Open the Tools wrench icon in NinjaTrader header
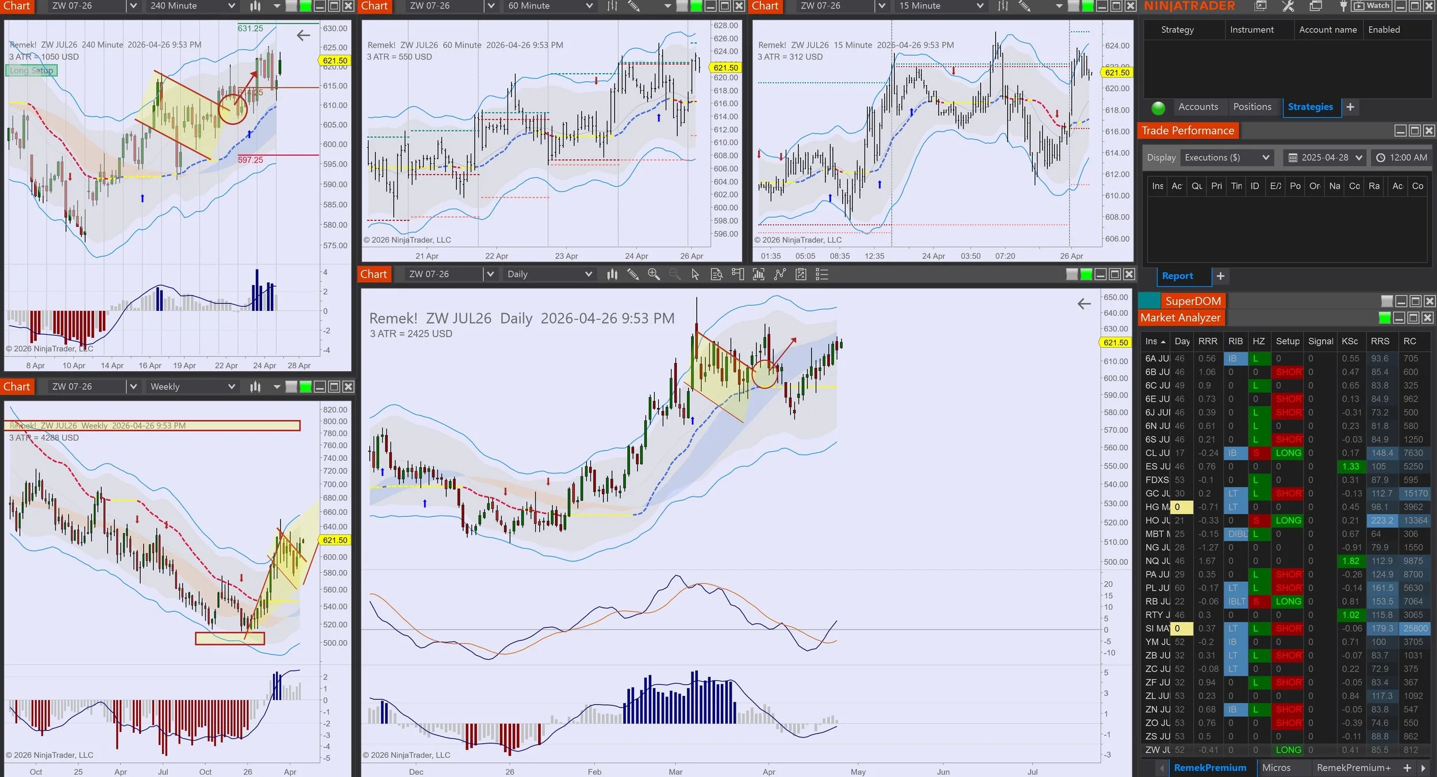1437x777 pixels. tap(1288, 6)
